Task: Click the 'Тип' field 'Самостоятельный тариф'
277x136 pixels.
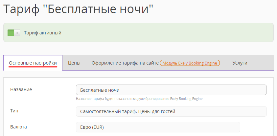Action: 171,111
